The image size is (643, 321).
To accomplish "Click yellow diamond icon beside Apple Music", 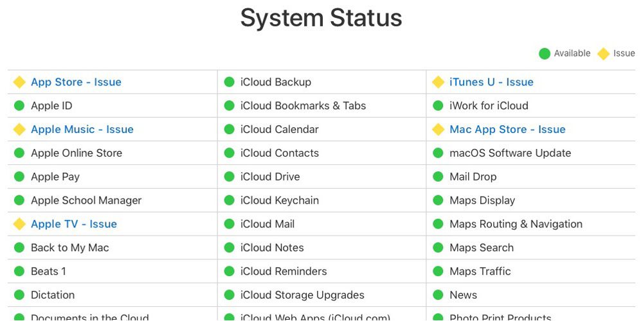I will [x=19, y=130].
